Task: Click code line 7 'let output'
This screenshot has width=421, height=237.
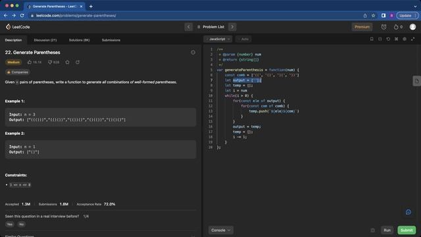Action: click(x=243, y=80)
